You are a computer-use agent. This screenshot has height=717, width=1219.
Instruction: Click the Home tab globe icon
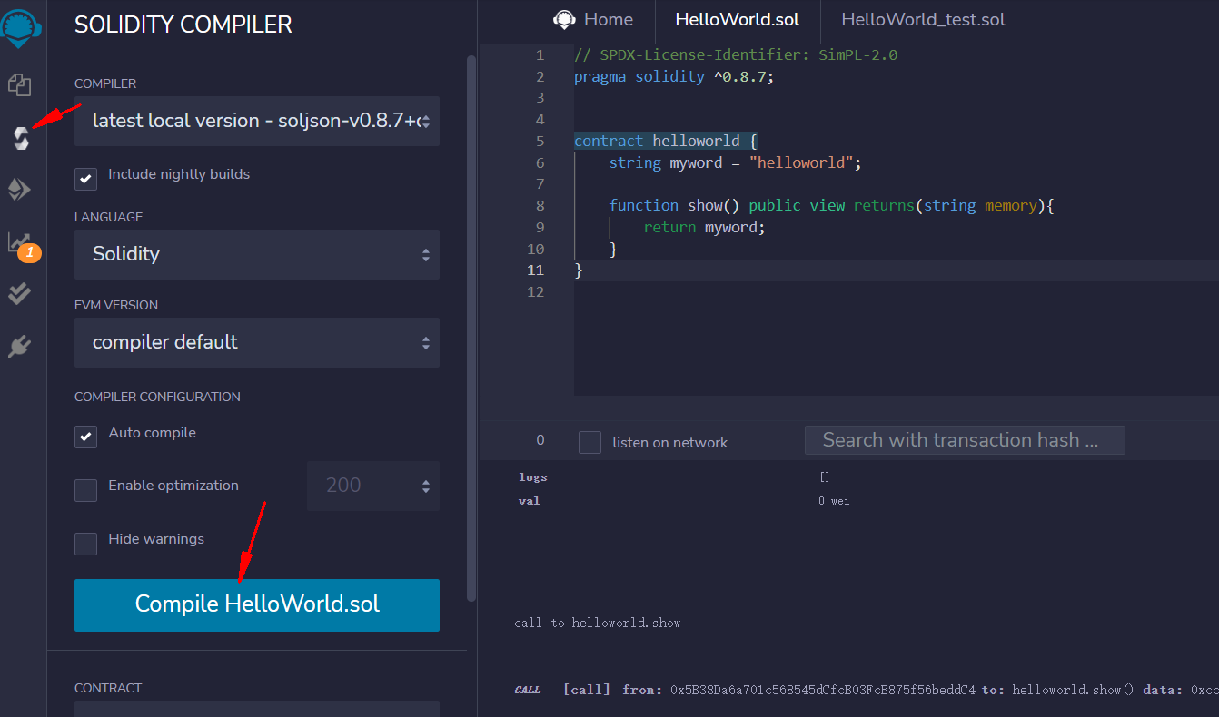[x=563, y=18]
